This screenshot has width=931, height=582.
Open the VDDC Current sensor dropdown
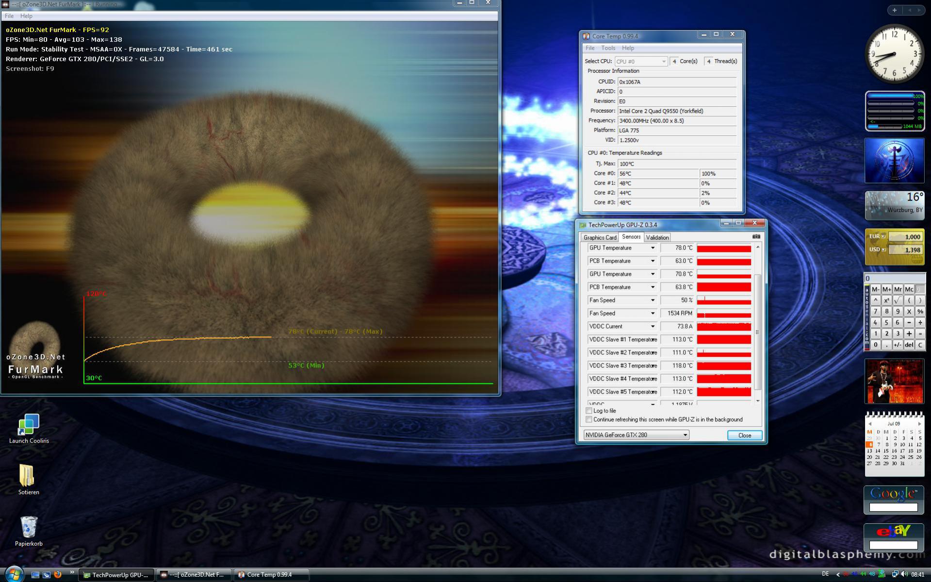[653, 327]
